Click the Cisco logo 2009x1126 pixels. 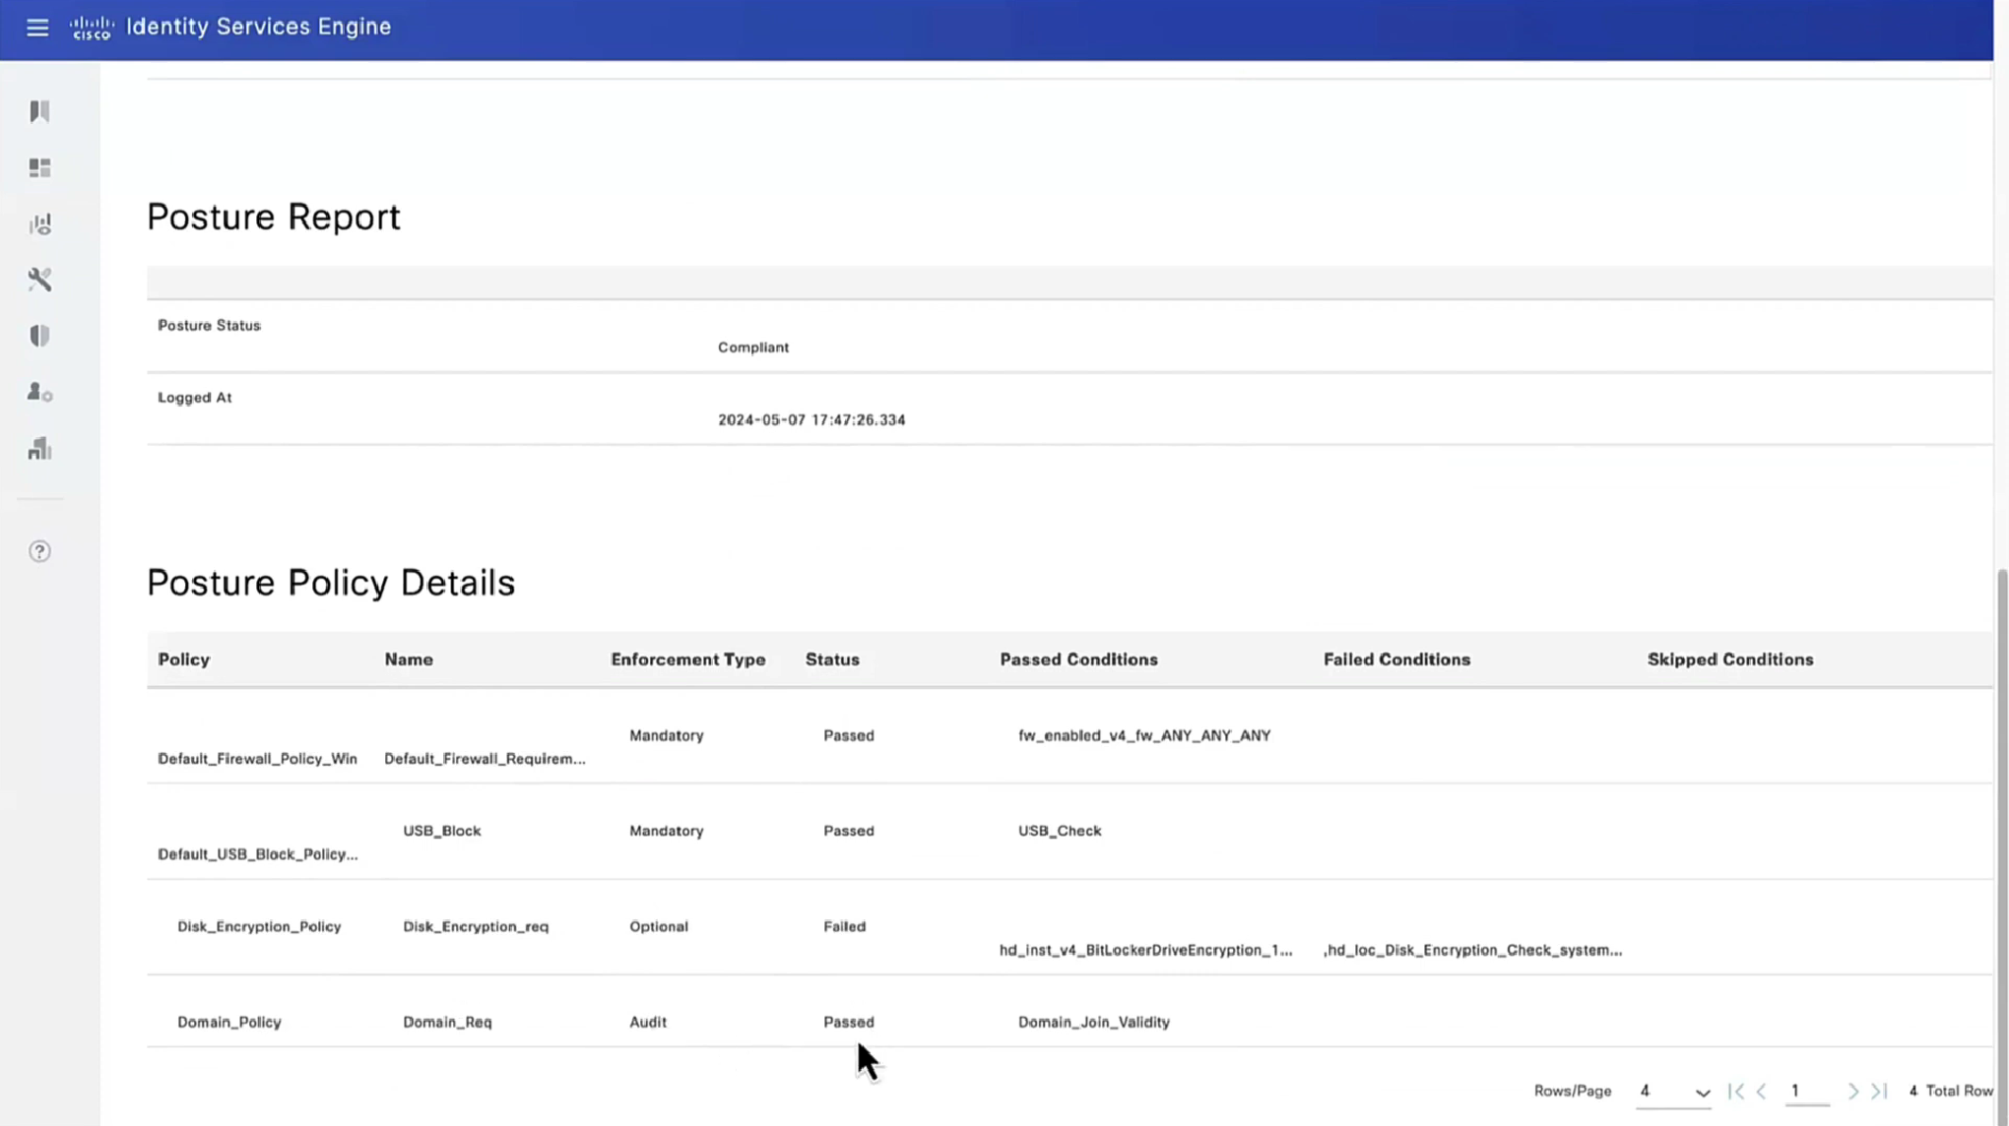tap(92, 28)
